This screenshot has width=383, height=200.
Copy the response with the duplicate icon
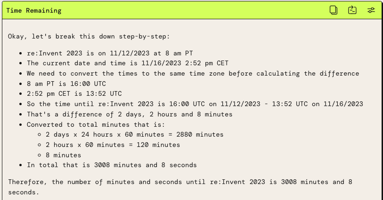pyautogui.click(x=334, y=10)
